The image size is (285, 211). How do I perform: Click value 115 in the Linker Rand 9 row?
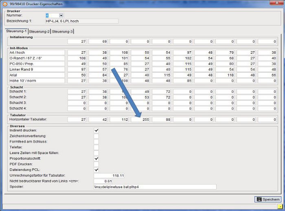183,70
